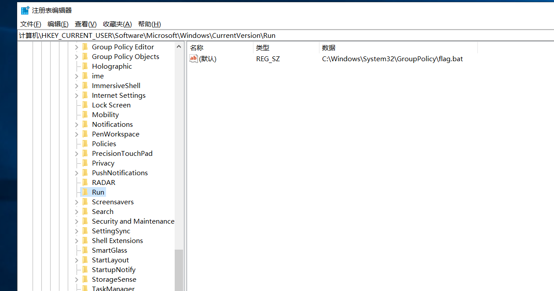Click the Group Policy Editor folder icon
The image size is (554, 291).
pyautogui.click(x=85, y=47)
